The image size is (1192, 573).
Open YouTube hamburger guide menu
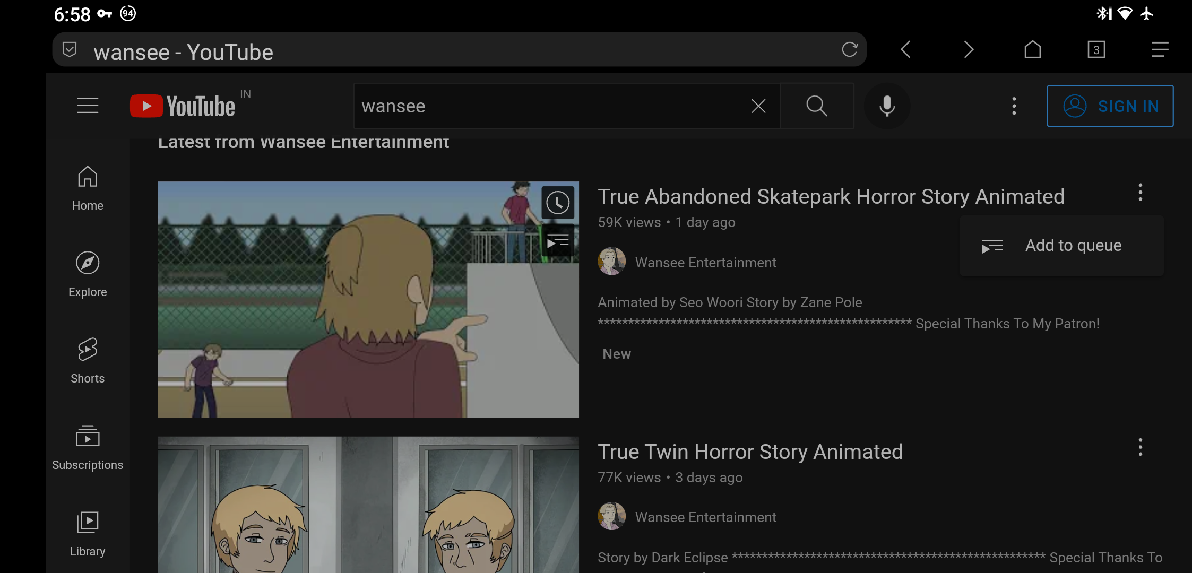(88, 106)
